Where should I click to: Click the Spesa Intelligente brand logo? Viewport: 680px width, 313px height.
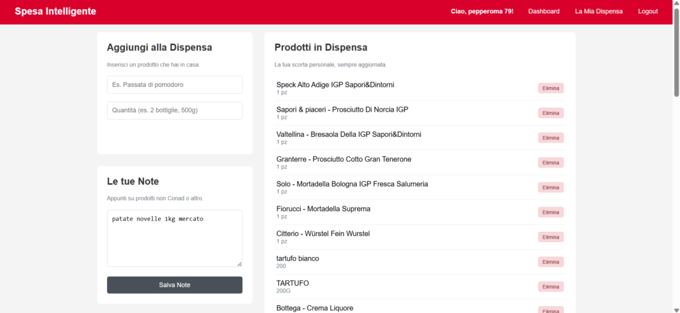[x=55, y=11]
